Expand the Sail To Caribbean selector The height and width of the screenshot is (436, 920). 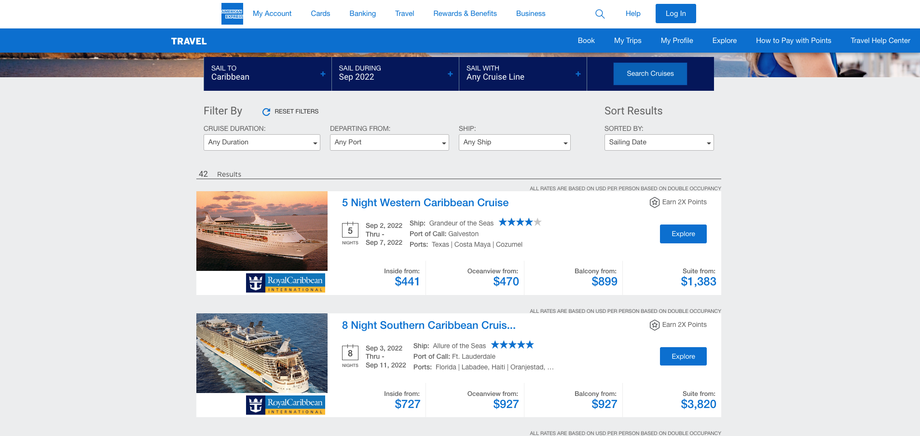(x=268, y=74)
